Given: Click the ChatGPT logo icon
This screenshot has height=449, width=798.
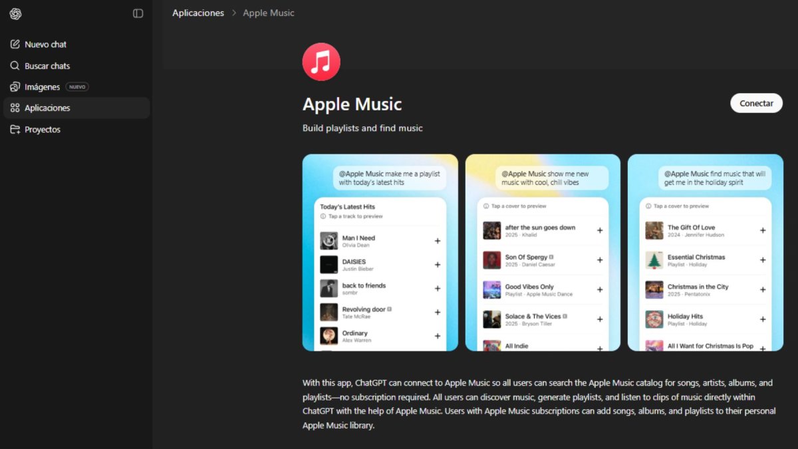Looking at the screenshot, I should pyautogui.click(x=15, y=13).
